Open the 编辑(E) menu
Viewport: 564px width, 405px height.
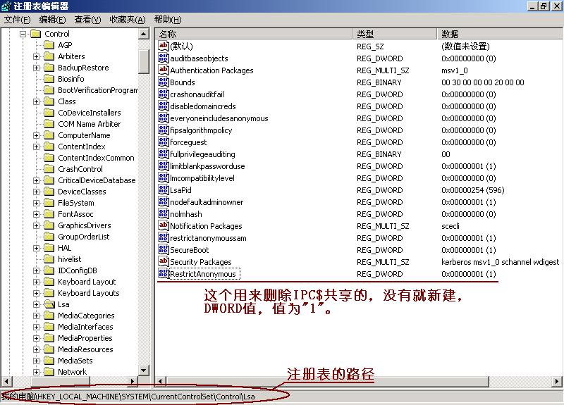[x=52, y=20]
